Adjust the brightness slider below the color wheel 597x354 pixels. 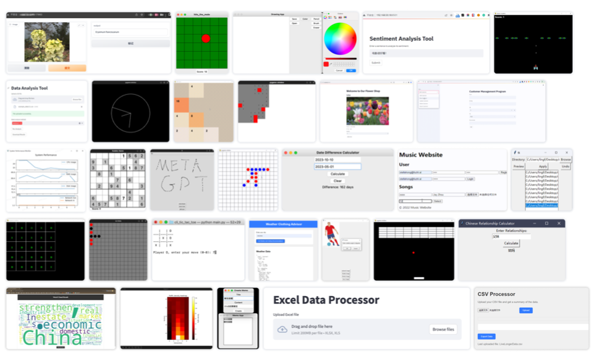(341, 59)
